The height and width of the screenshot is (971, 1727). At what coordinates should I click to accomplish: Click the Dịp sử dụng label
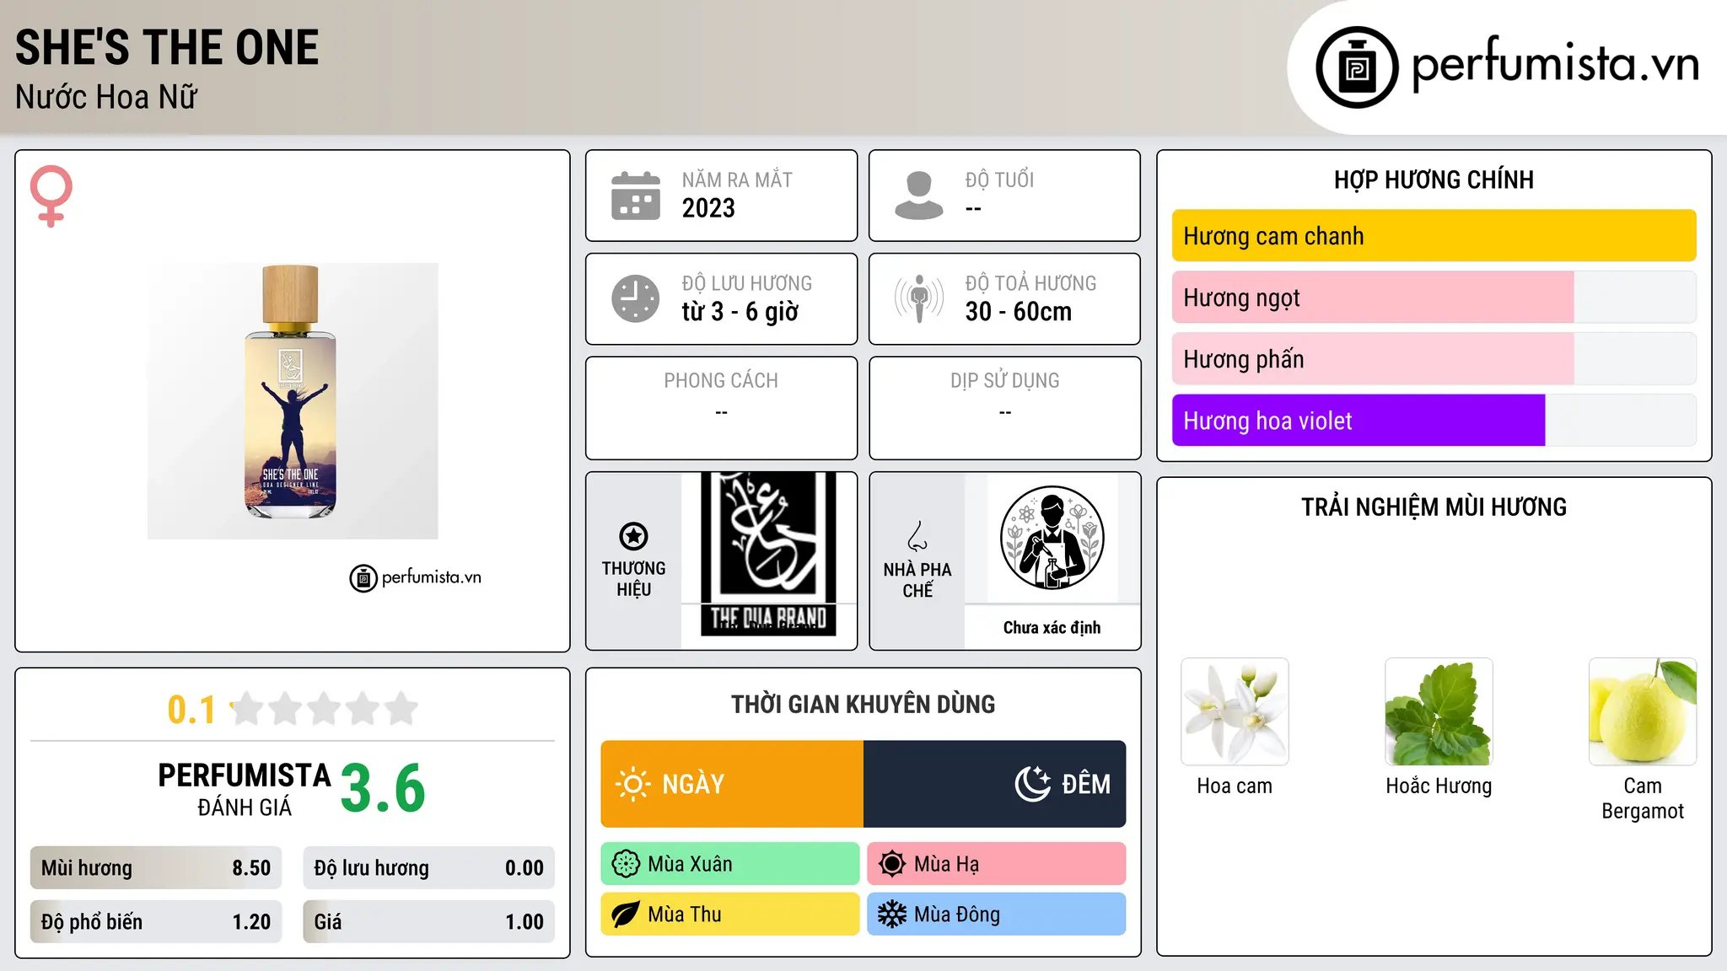tap(1005, 381)
